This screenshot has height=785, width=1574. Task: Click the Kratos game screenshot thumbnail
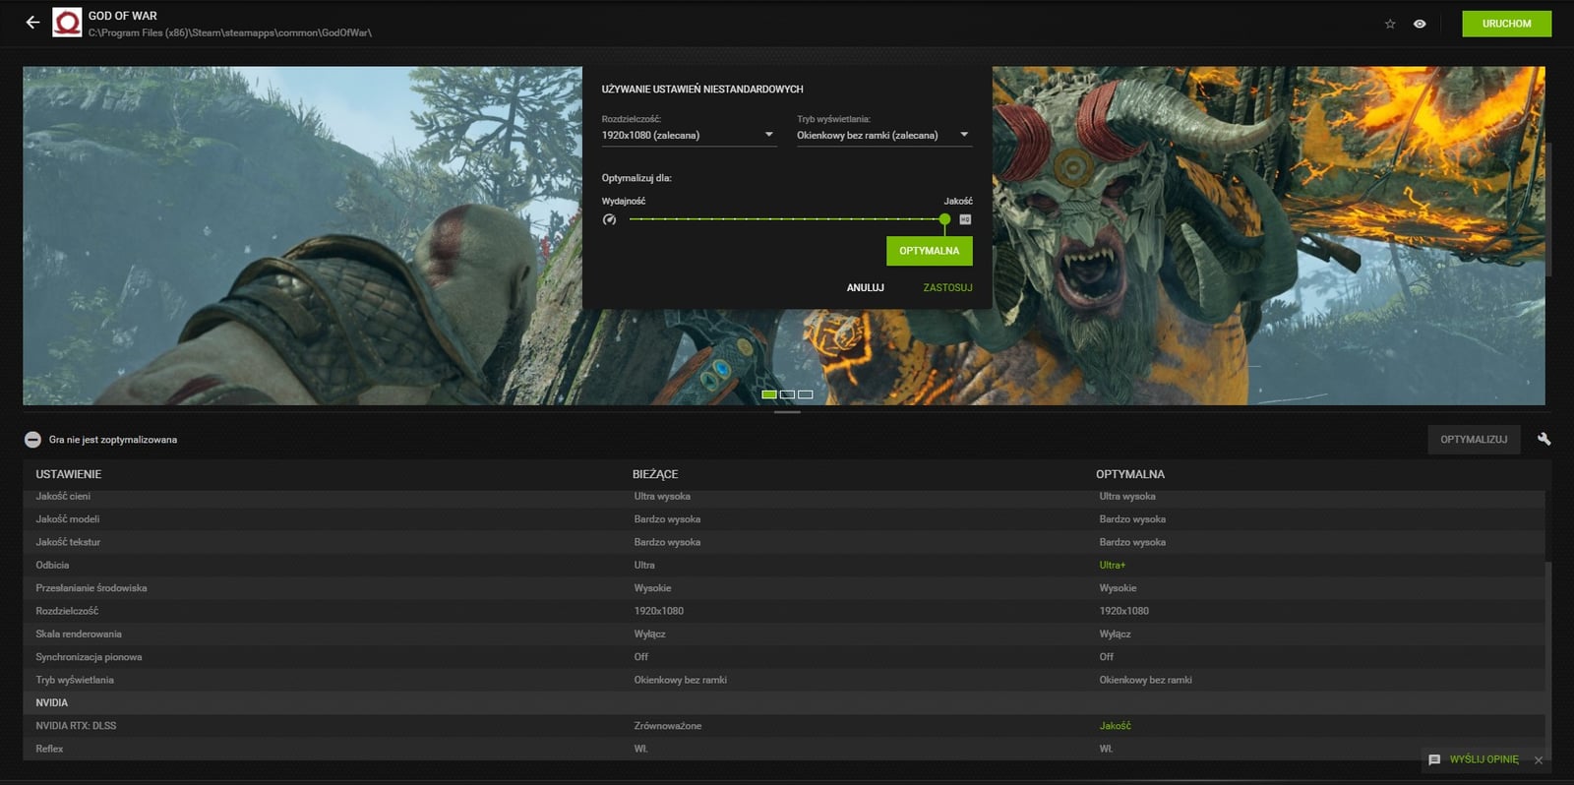coord(302,236)
